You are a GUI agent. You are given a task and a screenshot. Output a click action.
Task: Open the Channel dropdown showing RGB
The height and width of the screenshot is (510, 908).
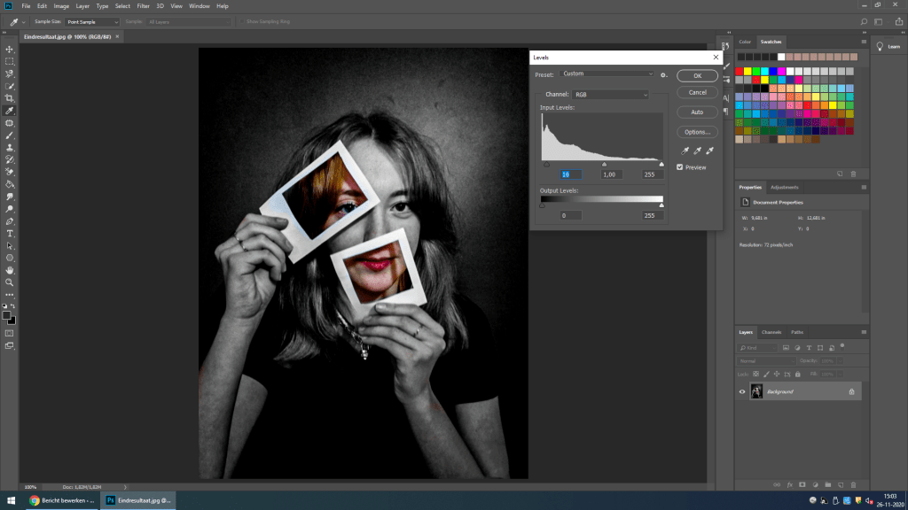click(x=609, y=95)
